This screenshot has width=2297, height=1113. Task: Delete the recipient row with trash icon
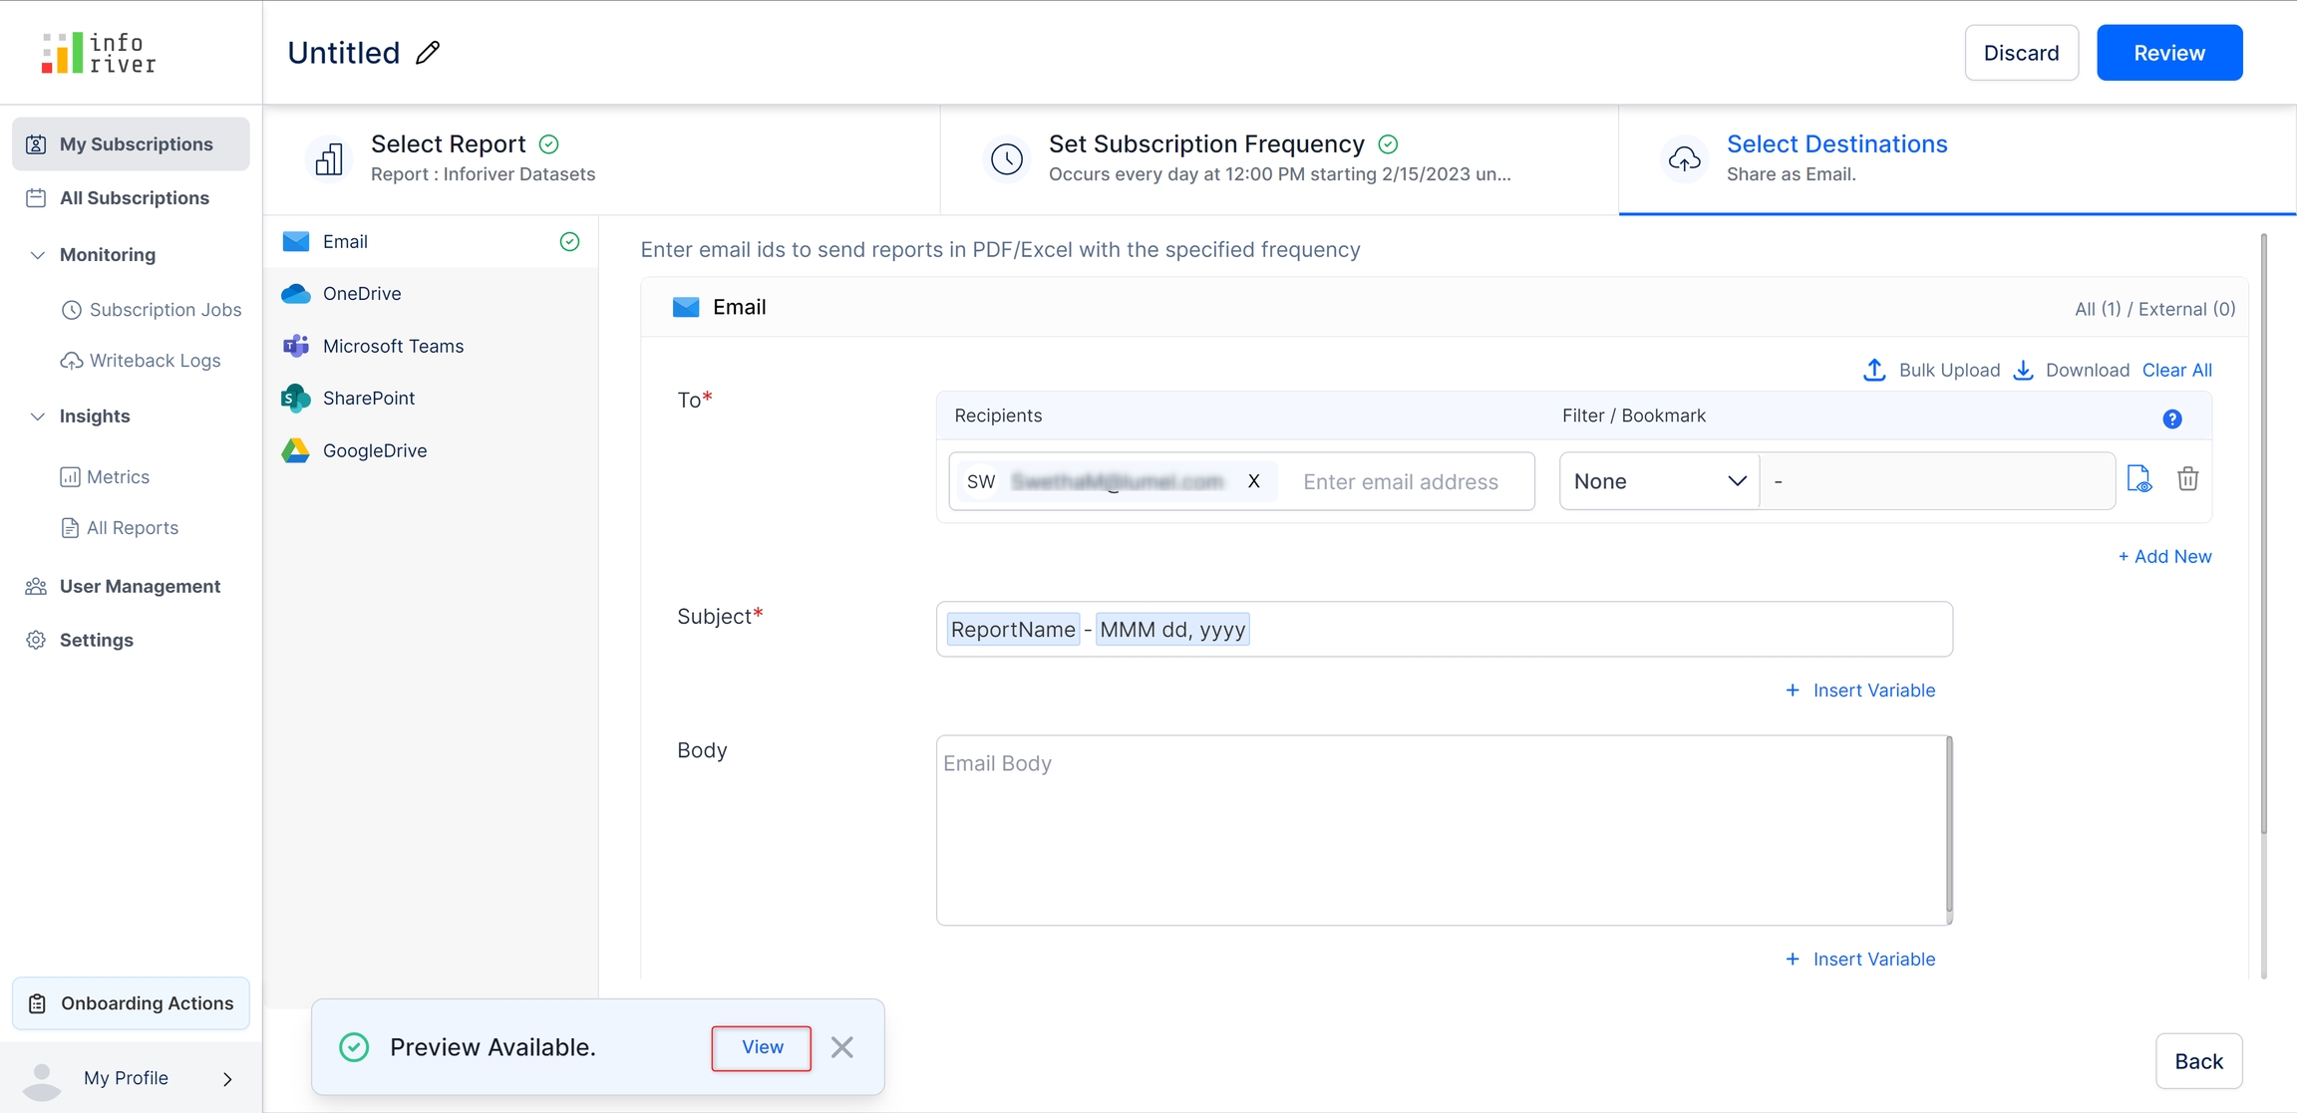point(2187,480)
